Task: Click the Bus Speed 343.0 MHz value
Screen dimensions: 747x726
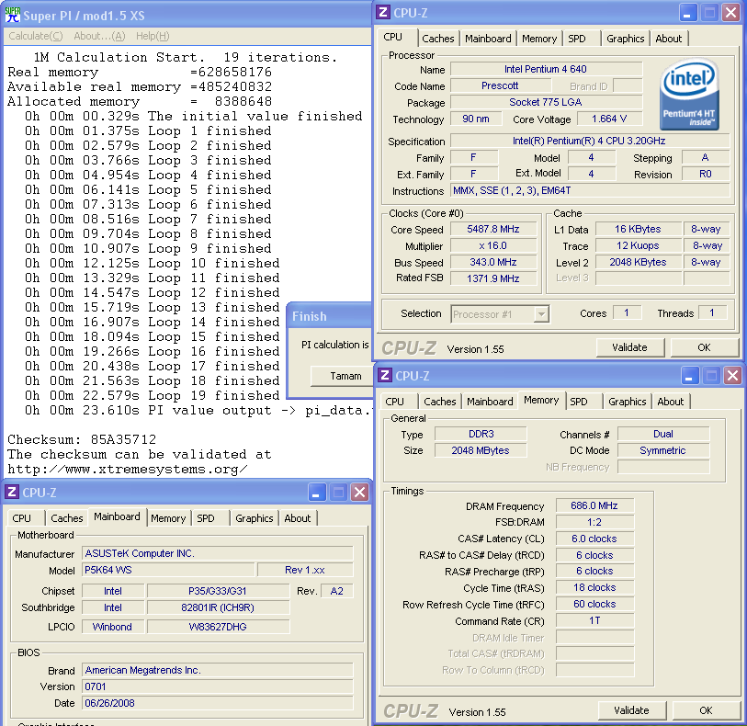Action: point(493,262)
